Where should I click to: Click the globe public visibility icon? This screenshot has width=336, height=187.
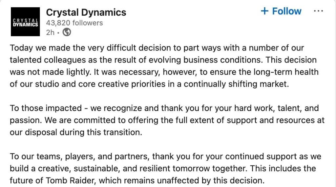(67, 32)
